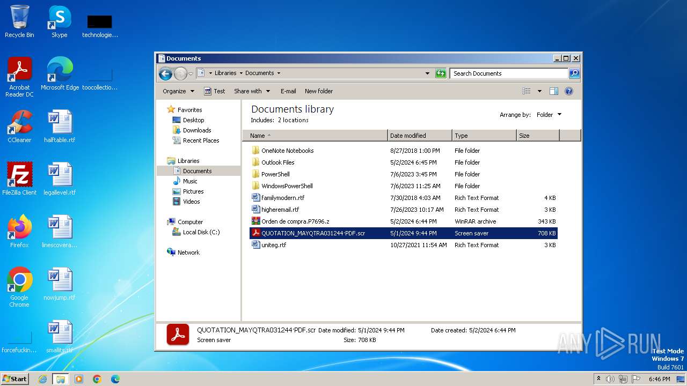Expand the Documents breadcrumb arrow

coord(279,73)
